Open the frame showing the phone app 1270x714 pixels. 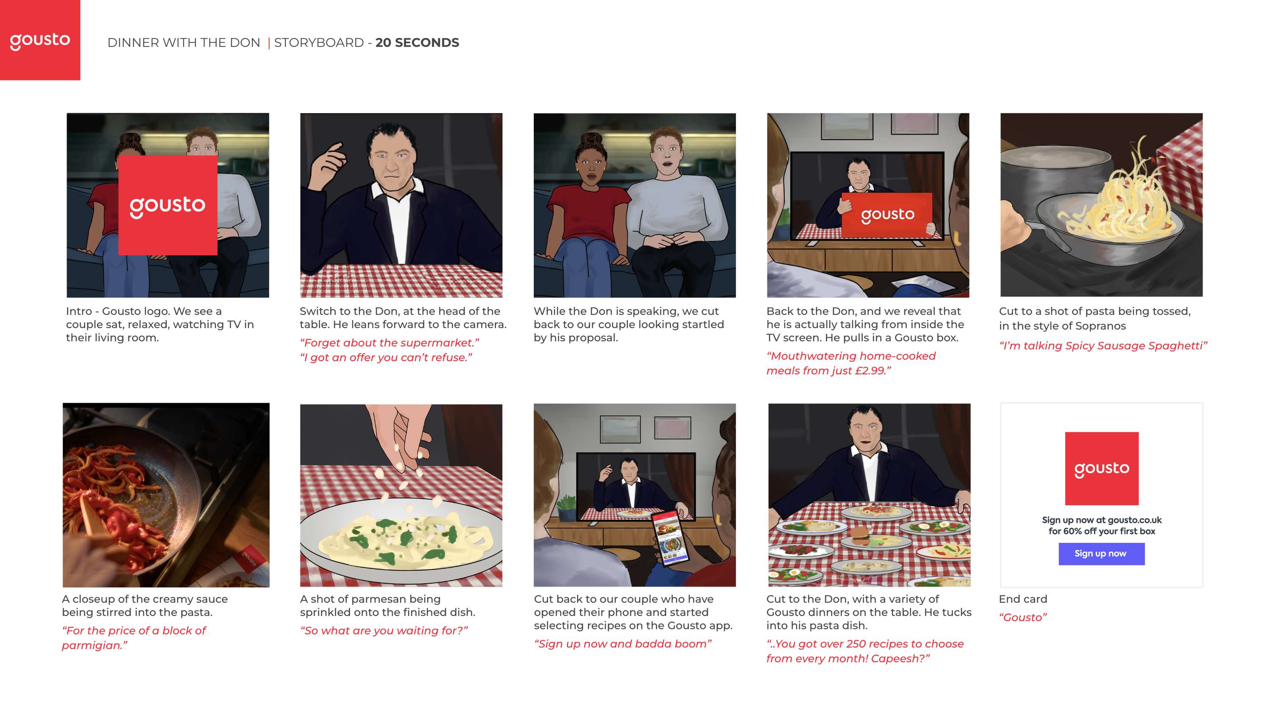click(635, 495)
